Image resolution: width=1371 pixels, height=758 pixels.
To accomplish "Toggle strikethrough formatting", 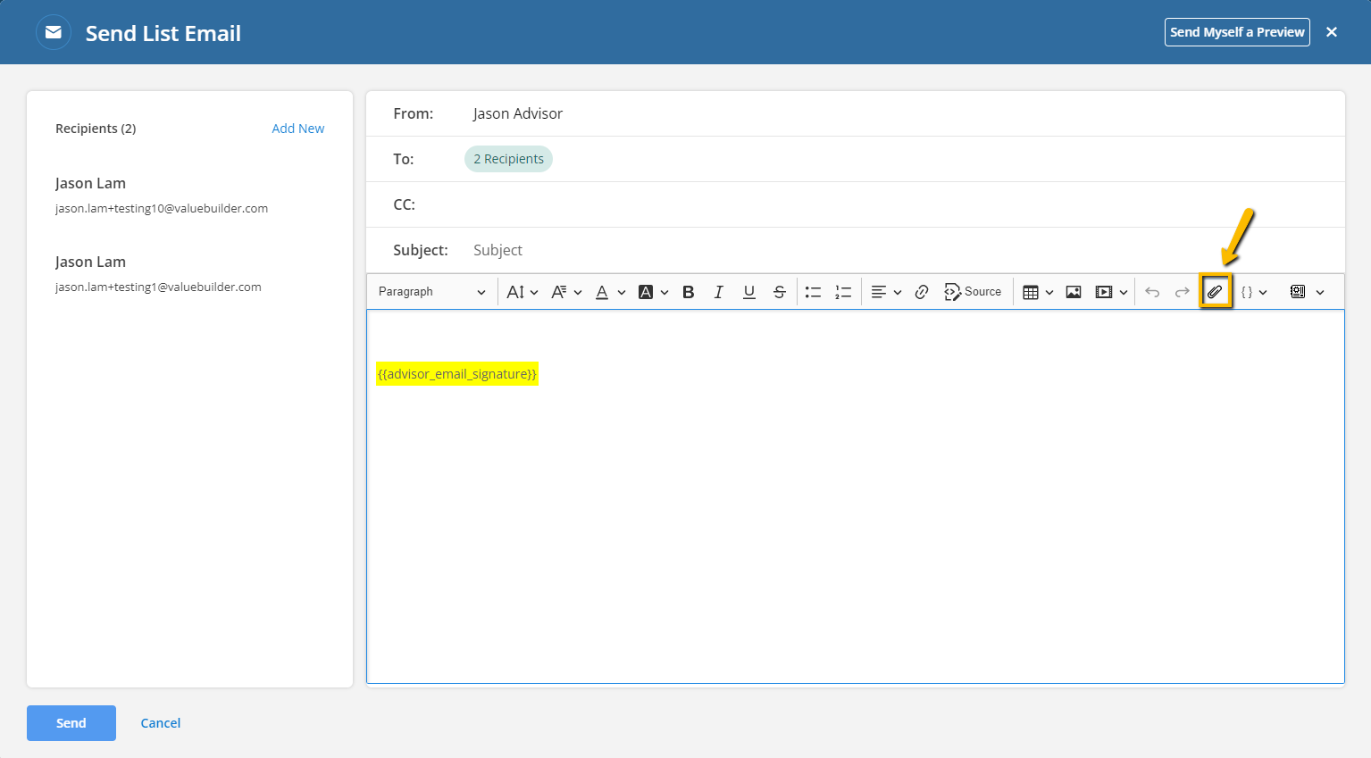I will (779, 292).
